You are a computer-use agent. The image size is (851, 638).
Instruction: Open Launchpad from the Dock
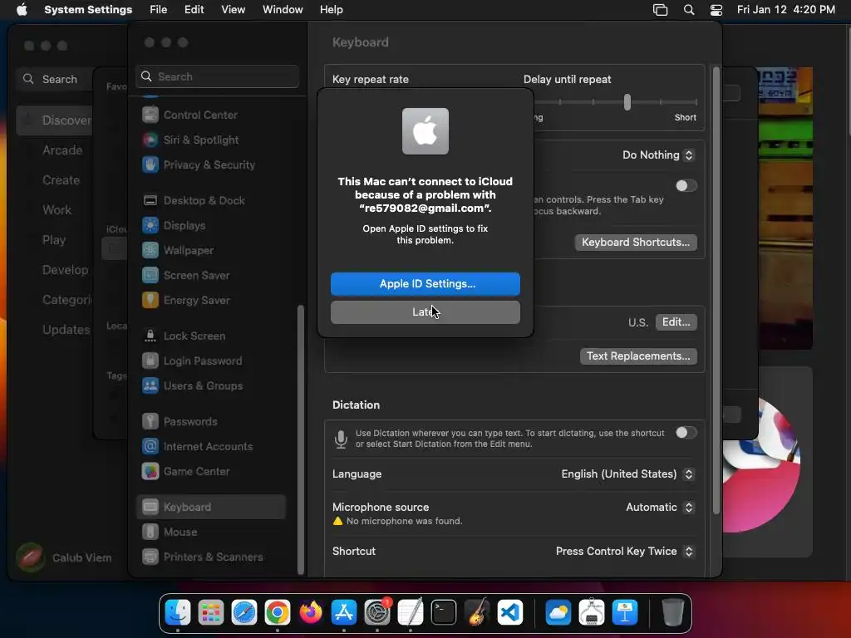point(210,613)
